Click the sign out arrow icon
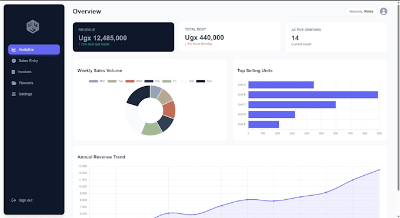Viewport: 400px width, 218px height. click(x=14, y=200)
